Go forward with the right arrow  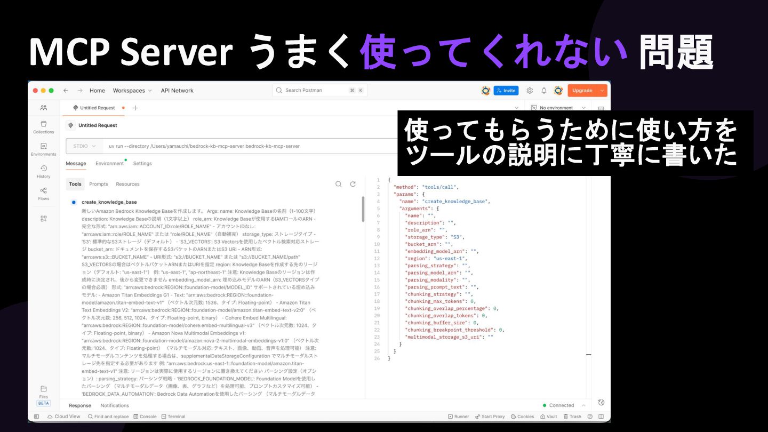click(x=80, y=91)
